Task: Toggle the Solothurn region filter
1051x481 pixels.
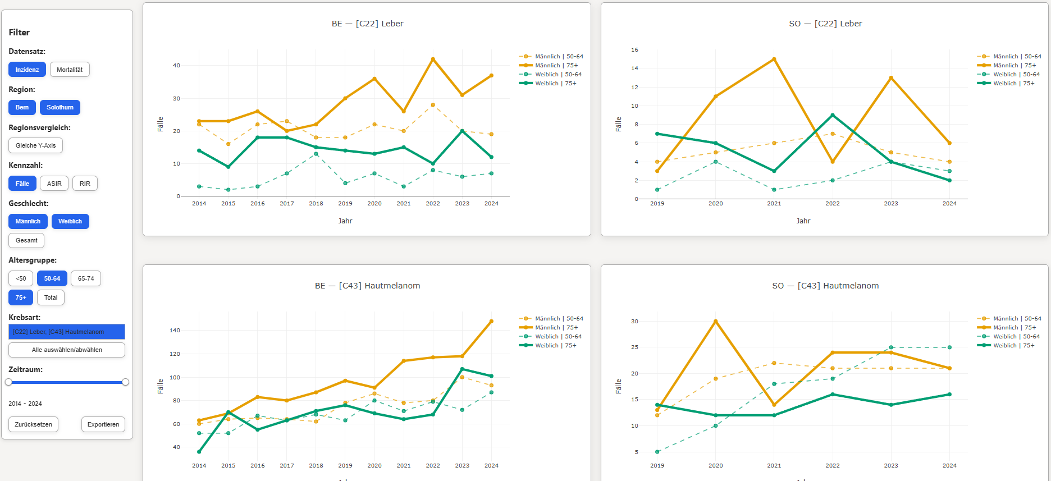Action: tap(60, 107)
